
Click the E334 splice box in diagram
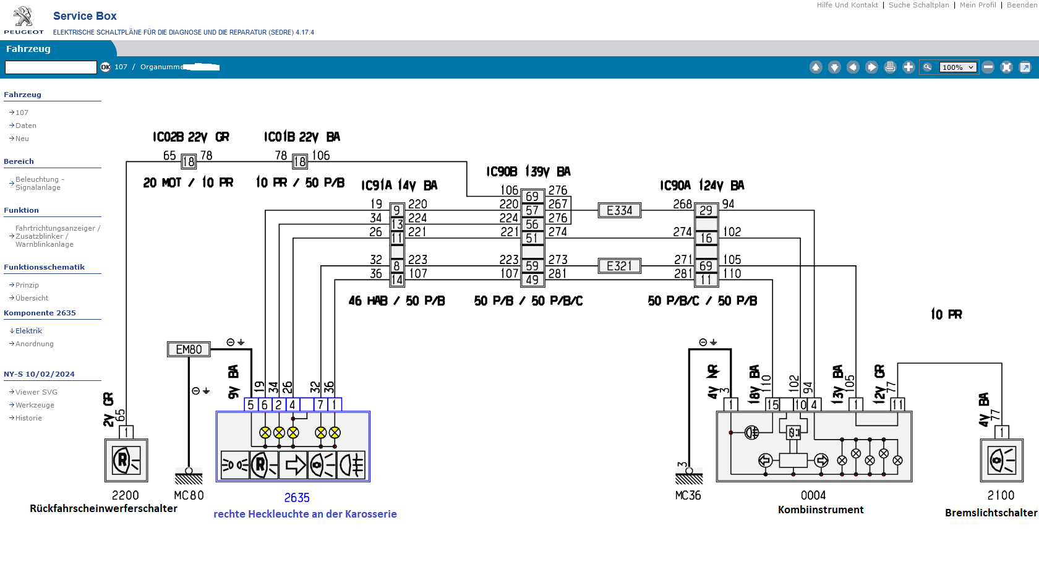pos(619,211)
